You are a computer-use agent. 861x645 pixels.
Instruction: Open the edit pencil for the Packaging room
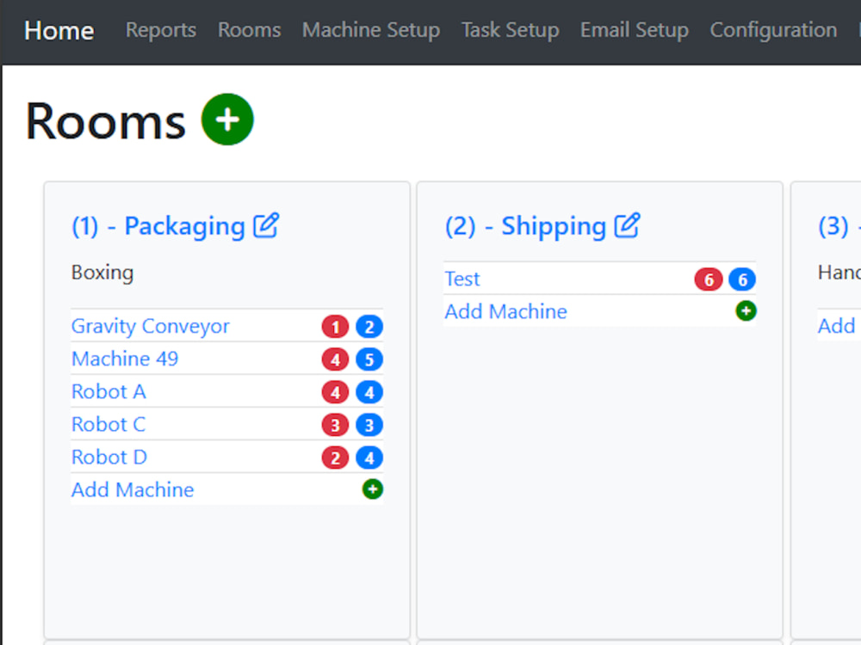[267, 224]
